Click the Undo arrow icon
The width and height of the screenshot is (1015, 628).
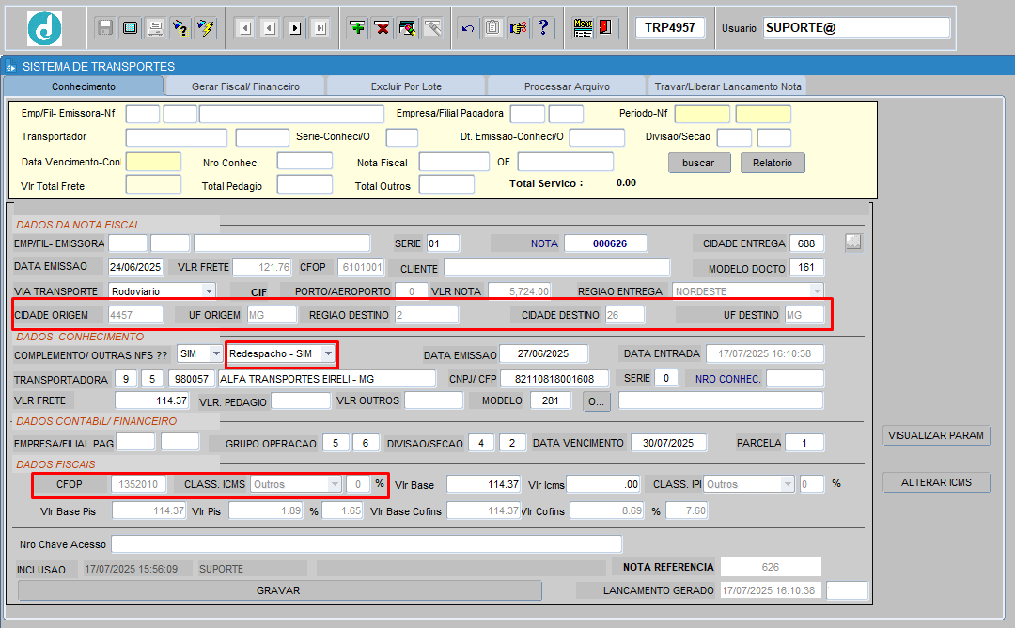tap(467, 27)
